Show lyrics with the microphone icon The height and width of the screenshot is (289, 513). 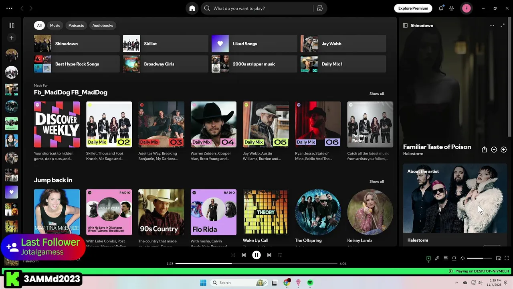(437, 258)
